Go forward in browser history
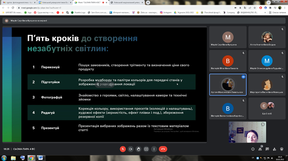This screenshot has height=161, width=288. 8,8
